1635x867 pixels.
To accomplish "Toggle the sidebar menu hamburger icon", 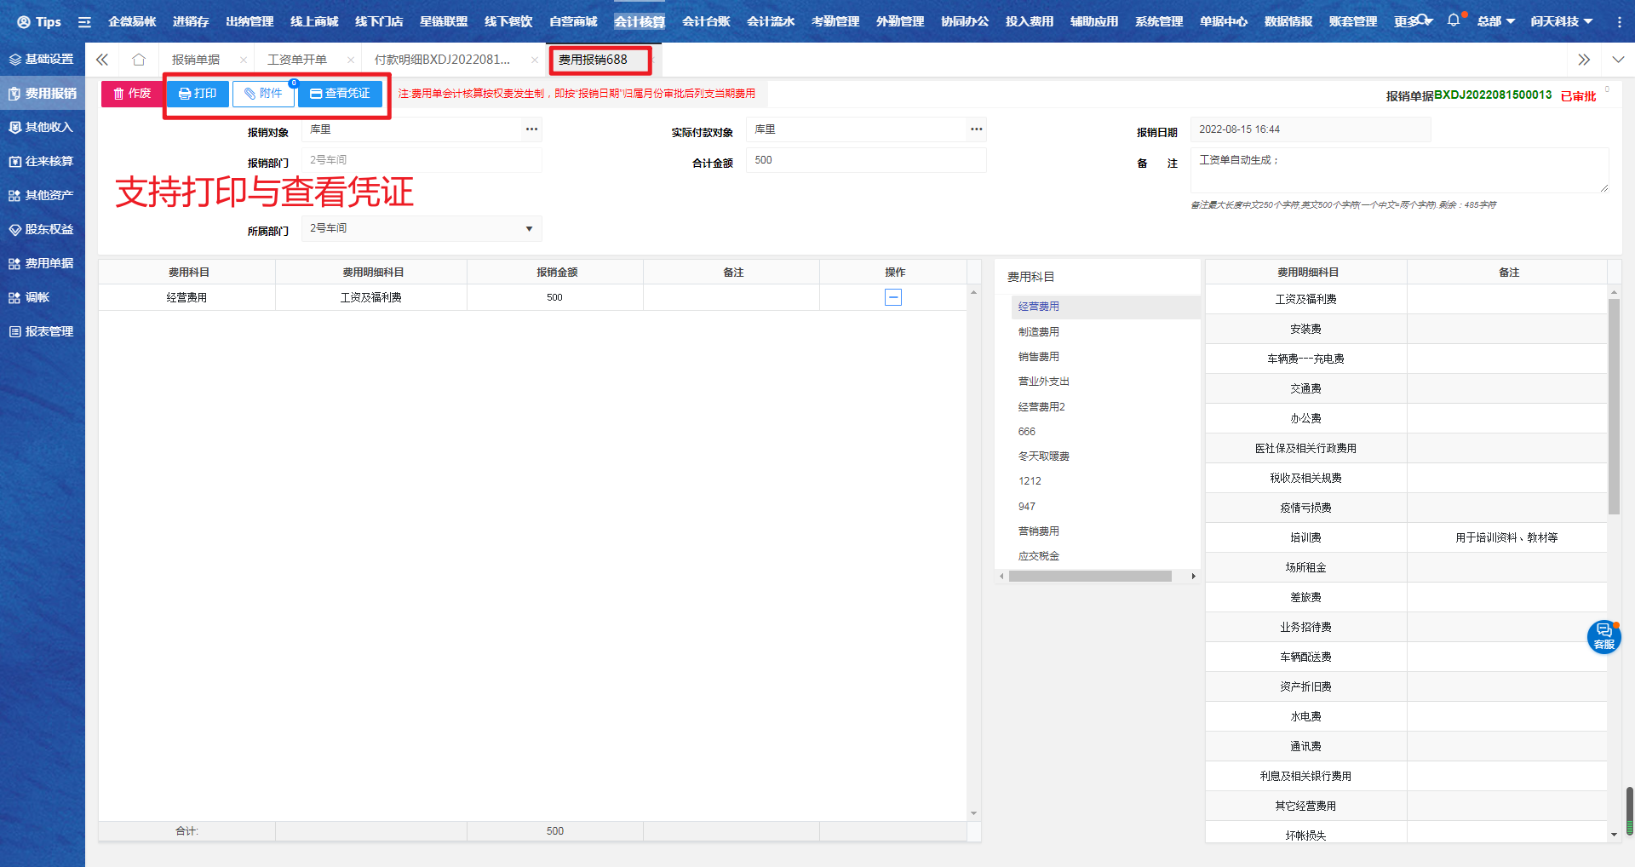I will click(x=84, y=22).
